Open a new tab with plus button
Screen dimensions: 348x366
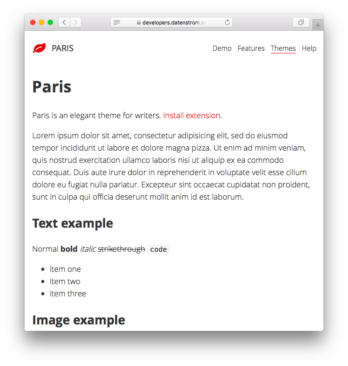coord(318,25)
